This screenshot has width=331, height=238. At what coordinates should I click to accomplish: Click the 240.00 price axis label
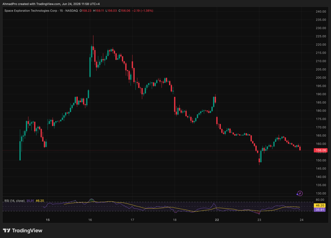321,12
